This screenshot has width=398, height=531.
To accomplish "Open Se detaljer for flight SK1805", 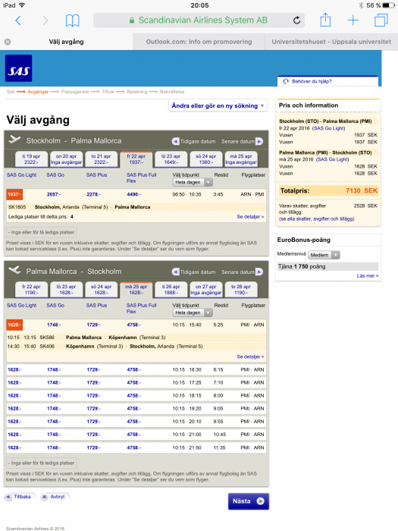I will [x=250, y=217].
